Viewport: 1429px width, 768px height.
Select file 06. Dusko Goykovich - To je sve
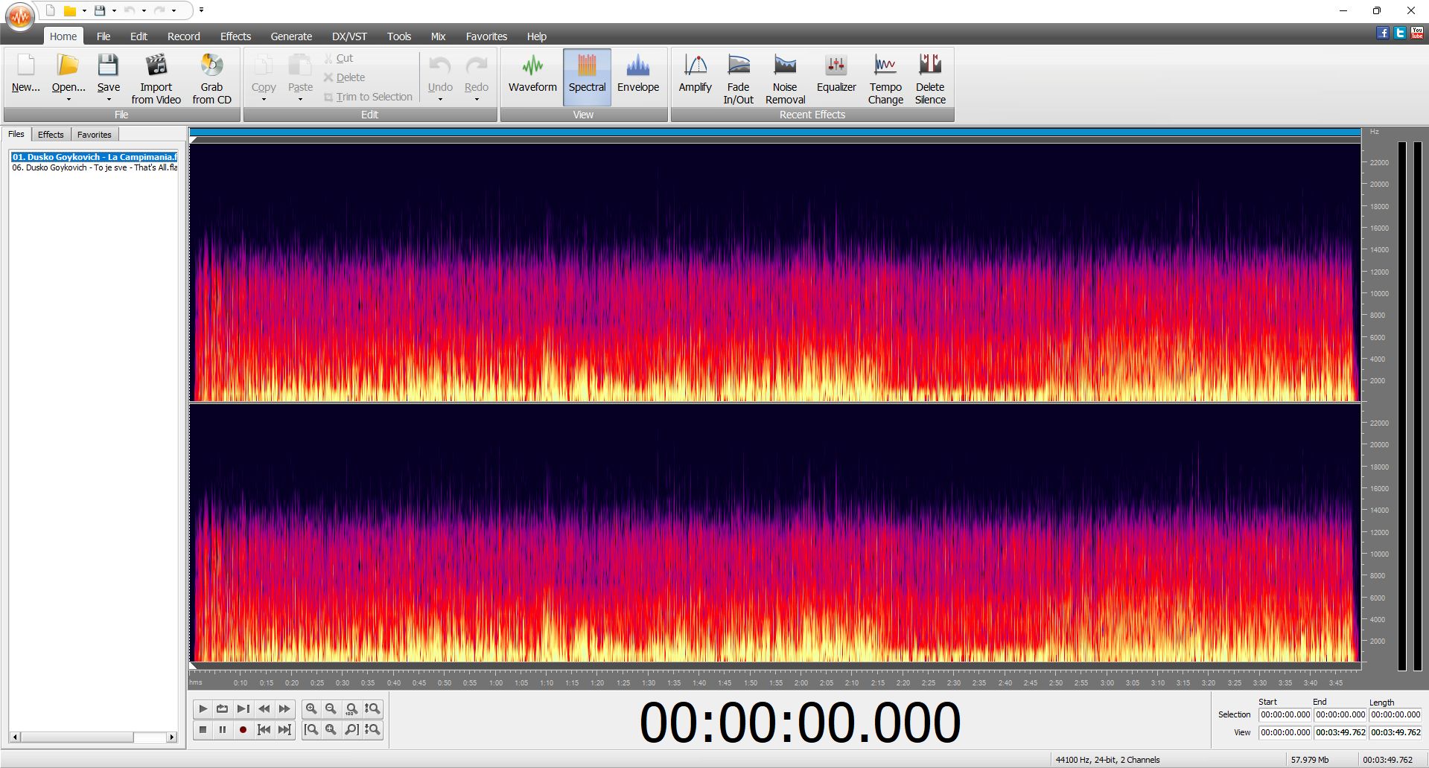coord(95,167)
